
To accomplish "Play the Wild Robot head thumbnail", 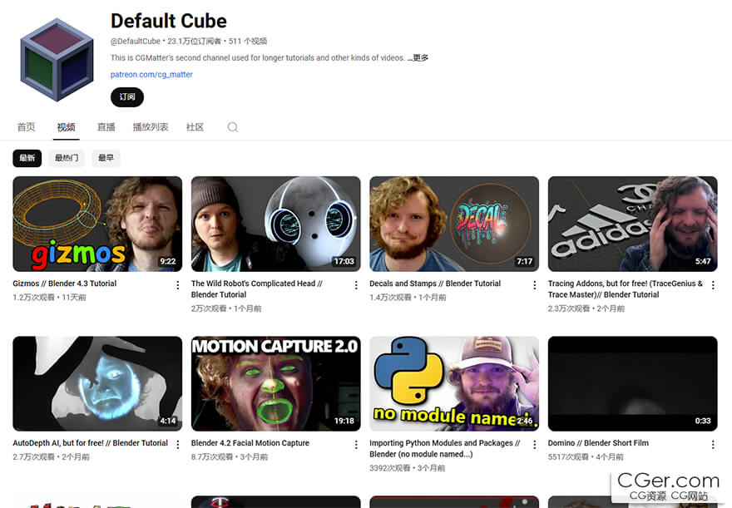I will point(276,224).
